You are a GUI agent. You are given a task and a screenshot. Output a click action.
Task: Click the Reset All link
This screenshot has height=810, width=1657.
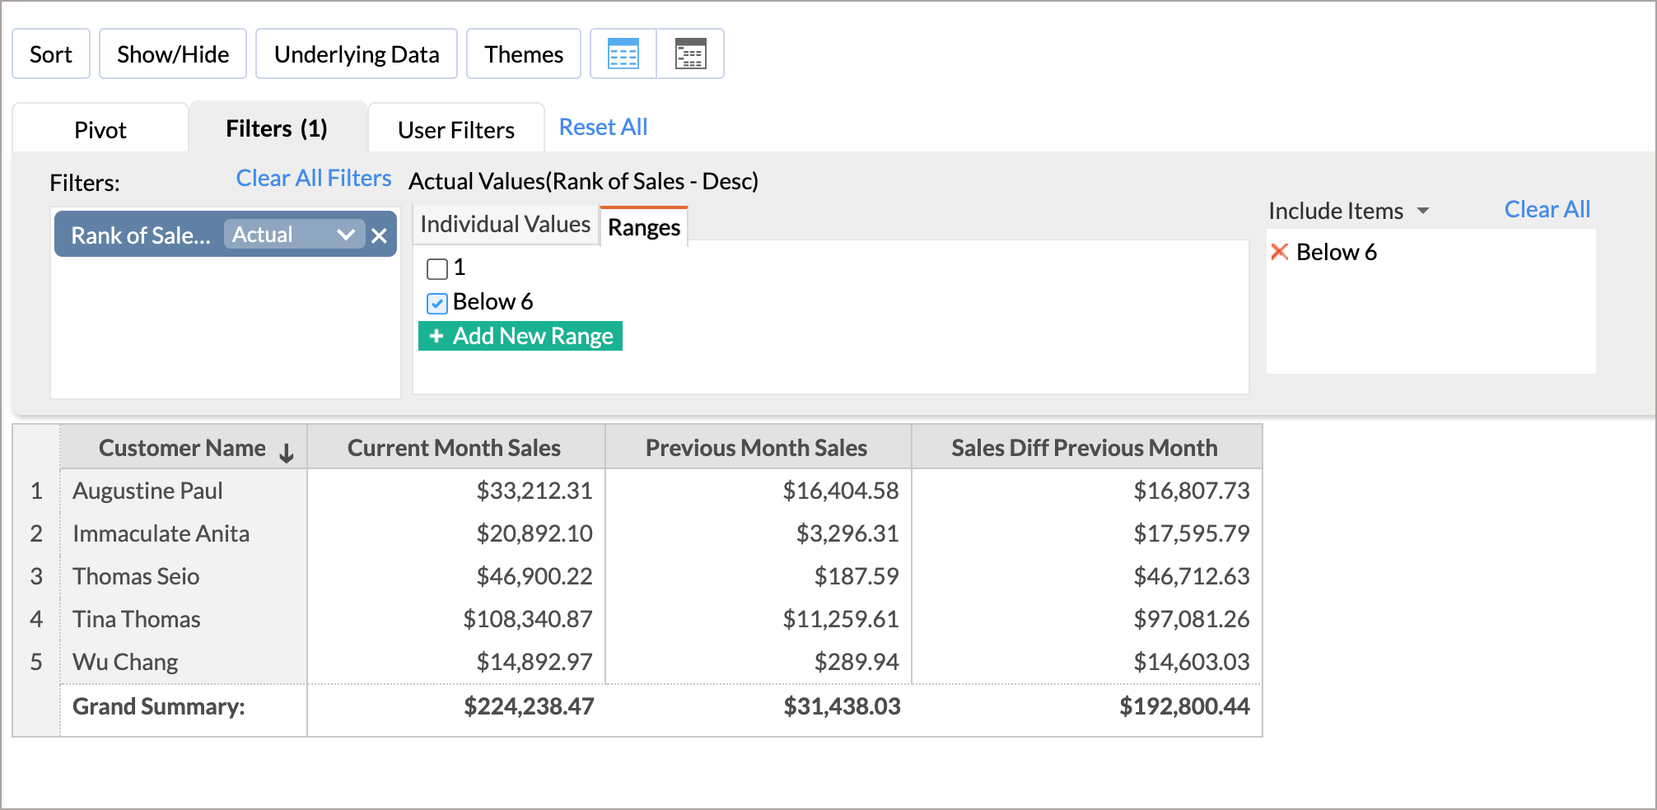pyautogui.click(x=603, y=128)
